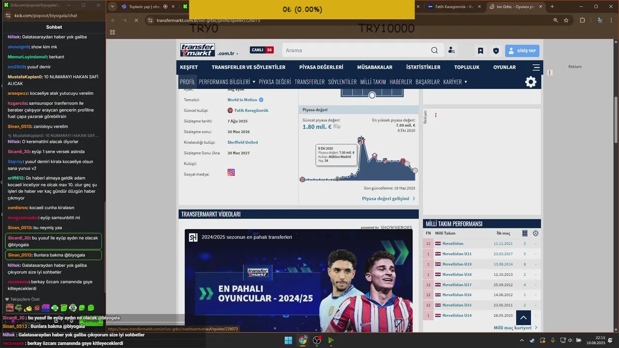Open the player's Instagram link
The height and width of the screenshot is (348, 619).
[x=231, y=172]
